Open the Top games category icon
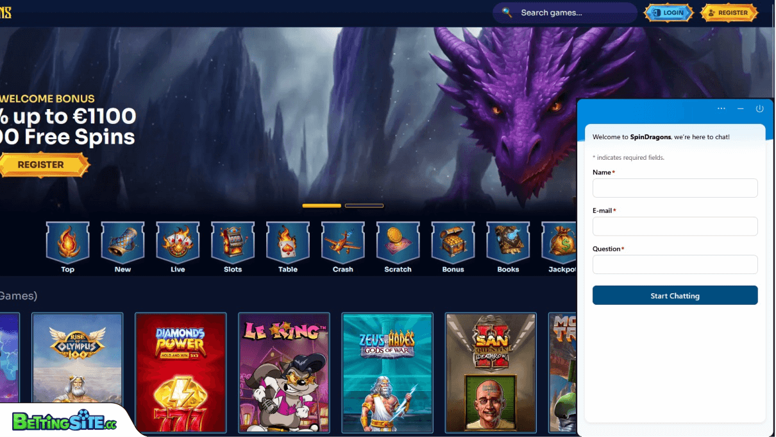The height and width of the screenshot is (437, 776). pos(68,243)
